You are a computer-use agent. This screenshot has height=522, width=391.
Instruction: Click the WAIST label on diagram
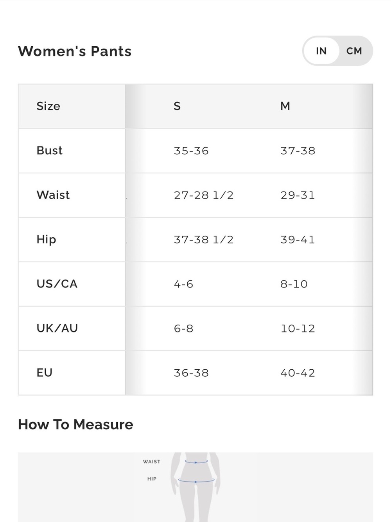tap(152, 462)
